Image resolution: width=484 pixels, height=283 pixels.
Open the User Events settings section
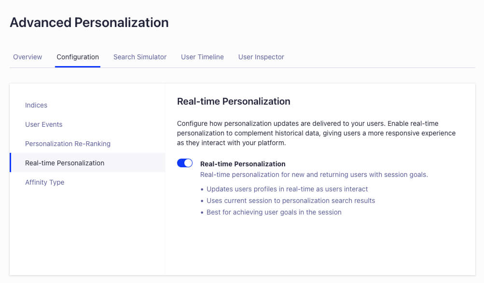pos(43,124)
